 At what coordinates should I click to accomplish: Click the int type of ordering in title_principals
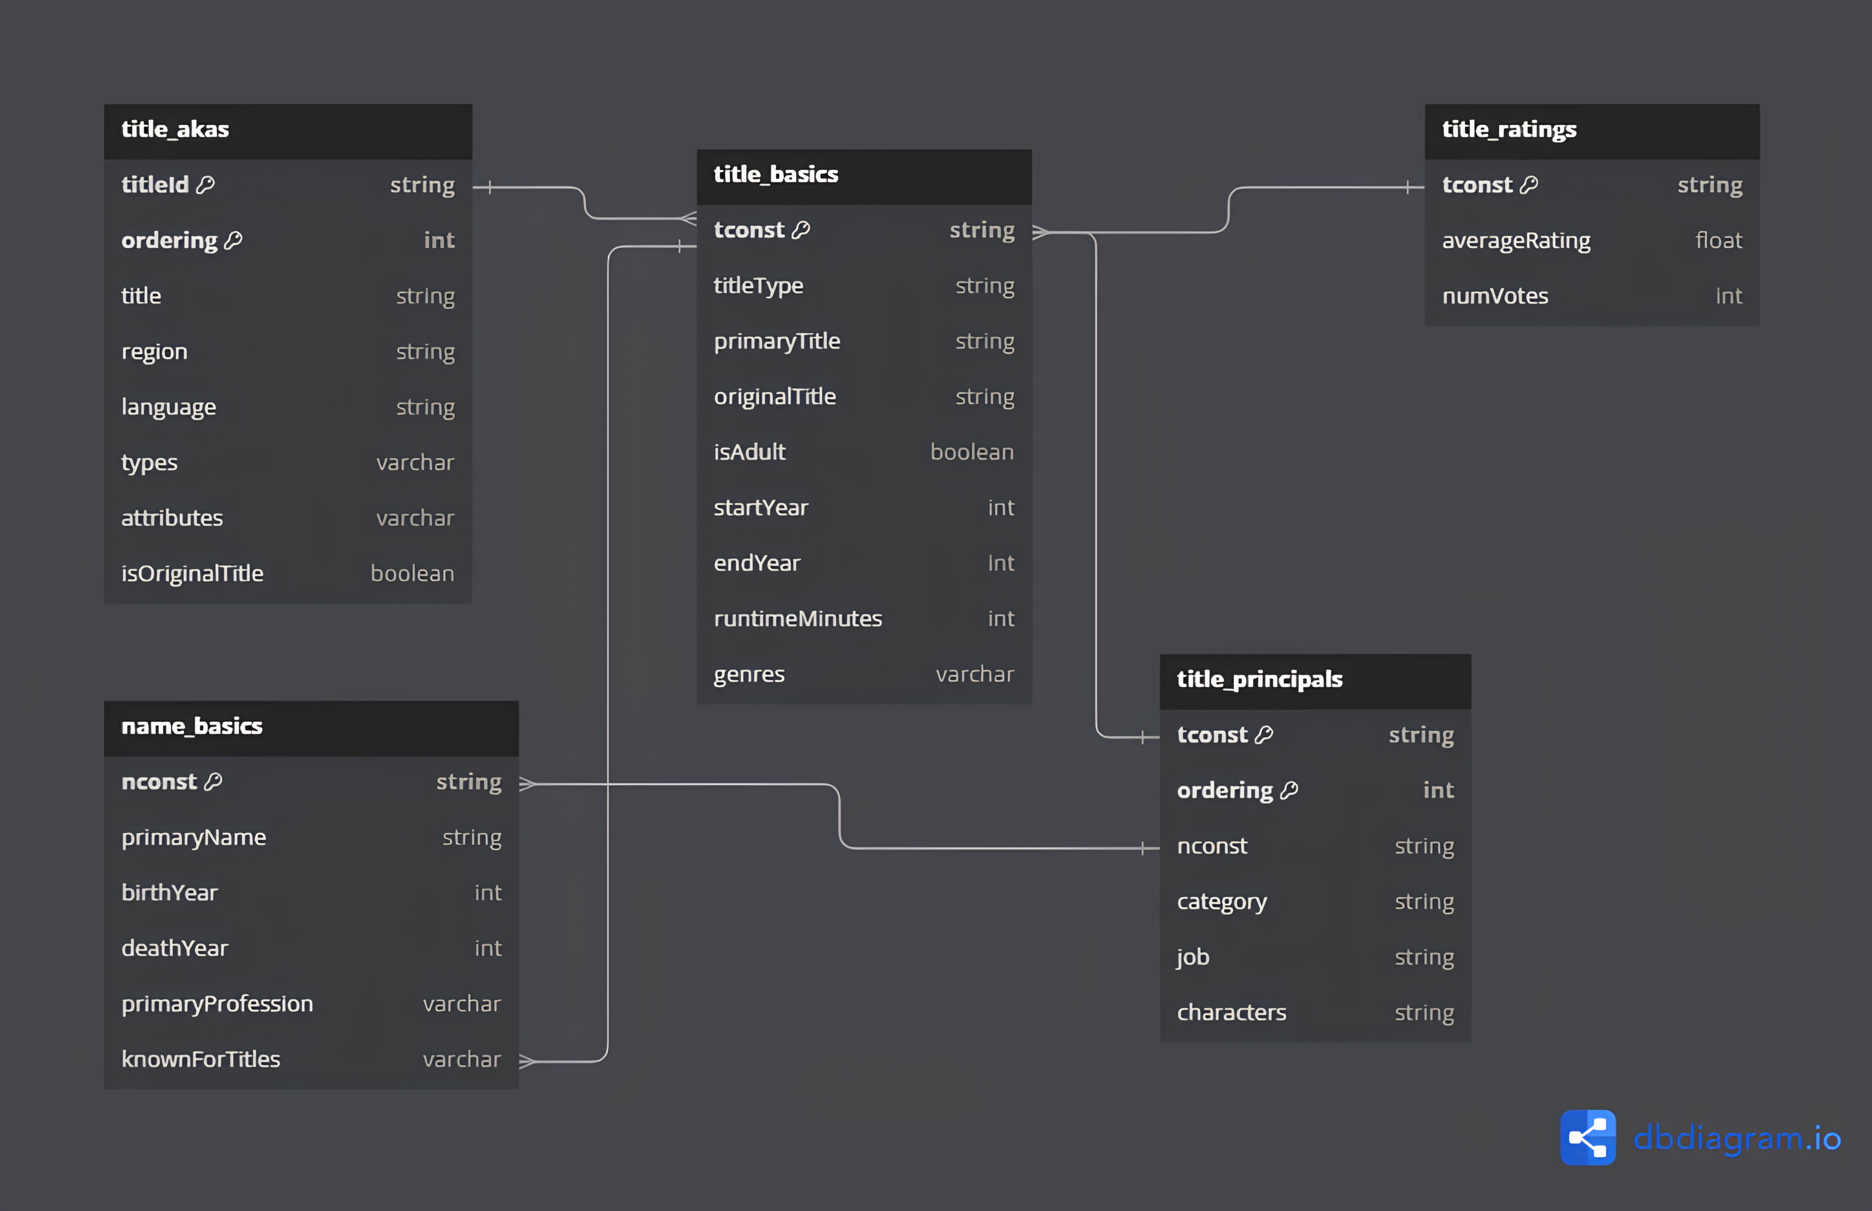pos(1438,790)
